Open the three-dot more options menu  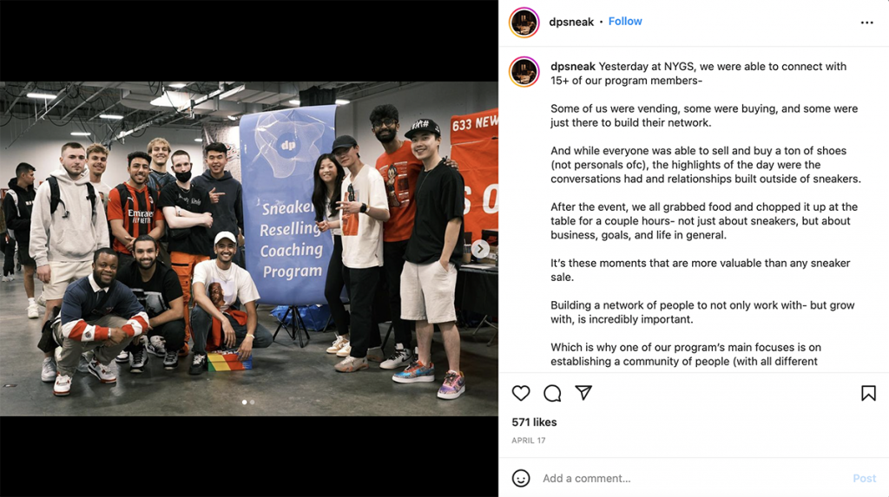[x=867, y=23]
